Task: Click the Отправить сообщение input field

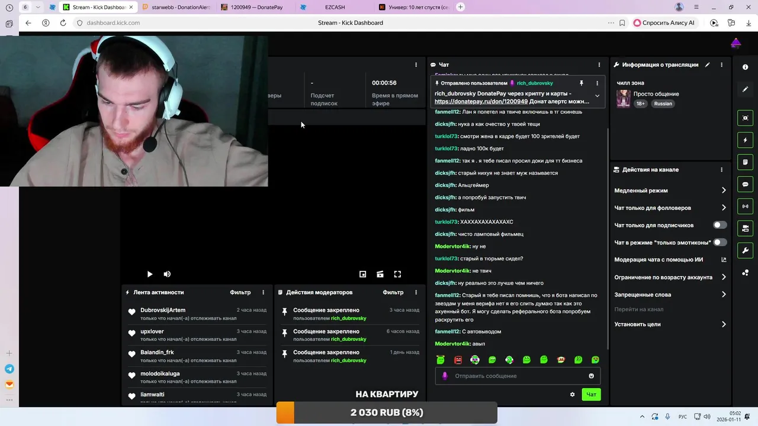Action: click(x=518, y=376)
